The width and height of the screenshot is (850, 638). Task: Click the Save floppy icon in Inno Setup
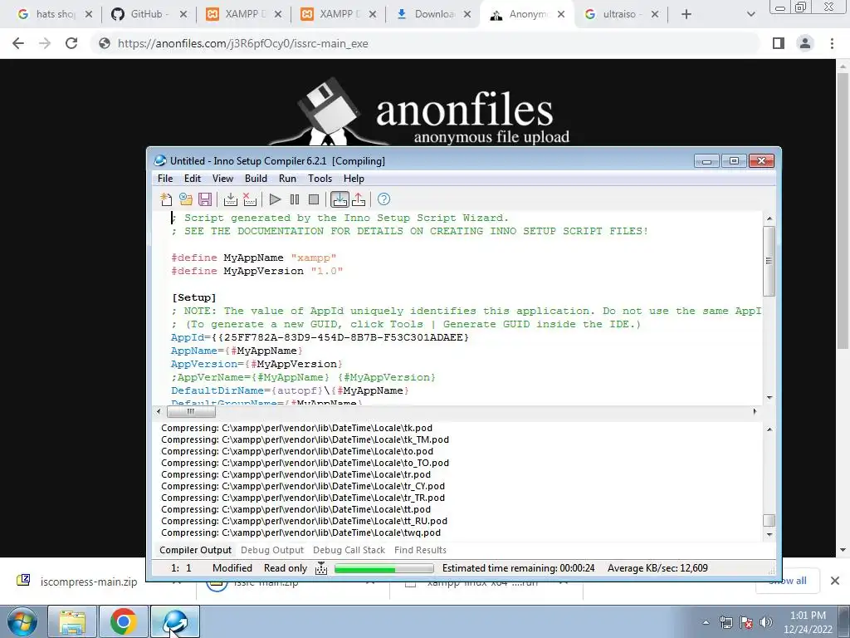(205, 199)
